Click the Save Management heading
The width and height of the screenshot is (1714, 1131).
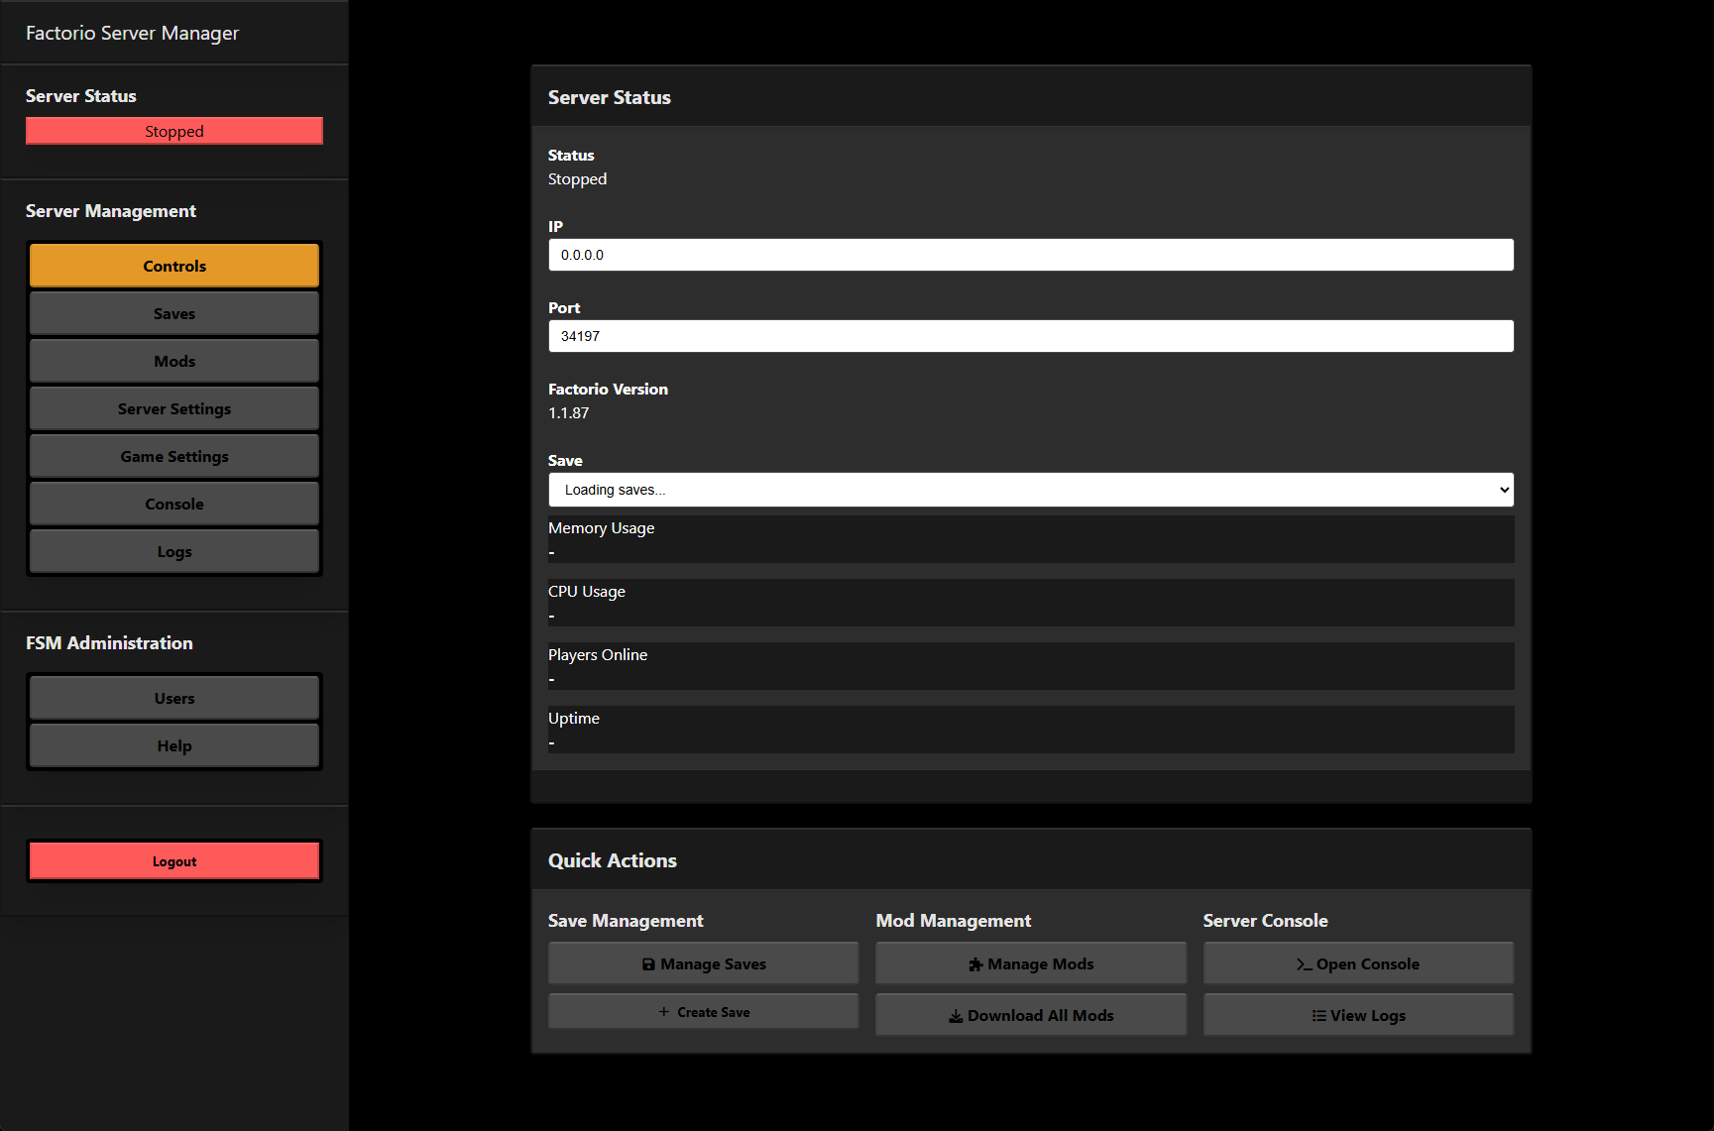click(626, 921)
